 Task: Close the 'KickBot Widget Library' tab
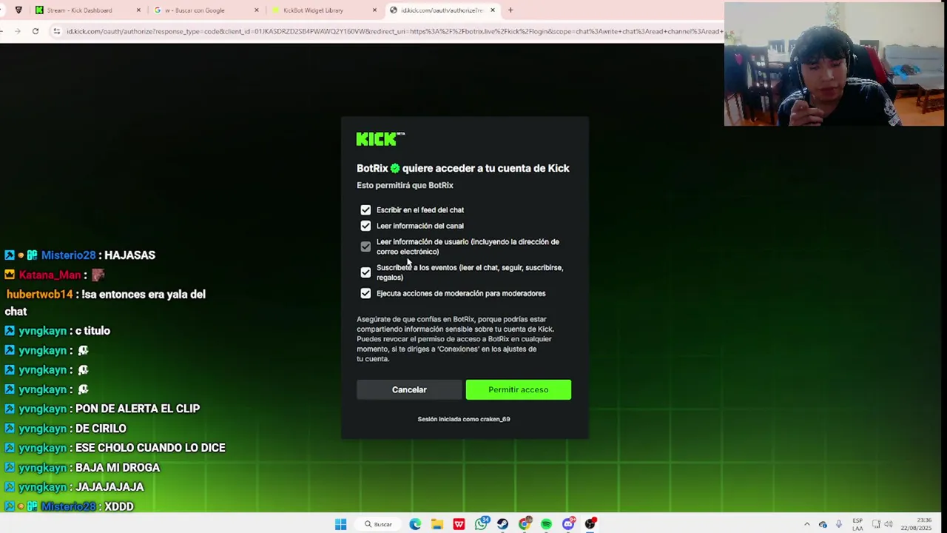374,10
